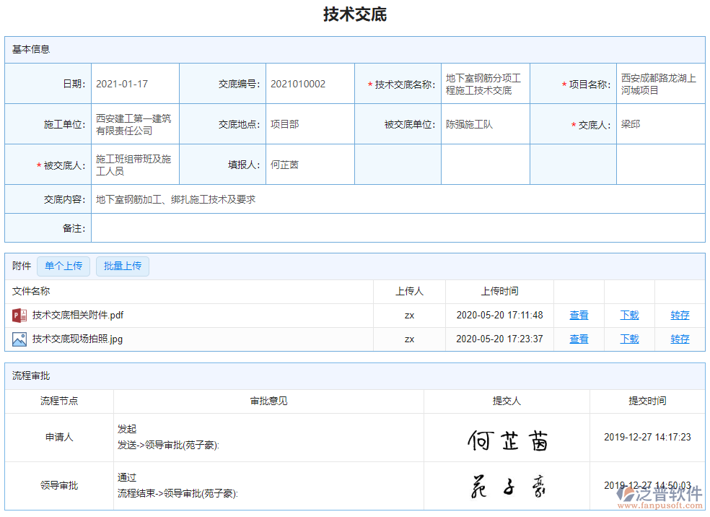The width and height of the screenshot is (710, 517).
Task: Click 转存 for 技术交底相关附件.pdf
Action: [679, 315]
